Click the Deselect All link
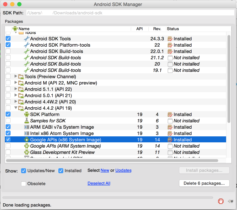The image size is (237, 210). click(99, 183)
